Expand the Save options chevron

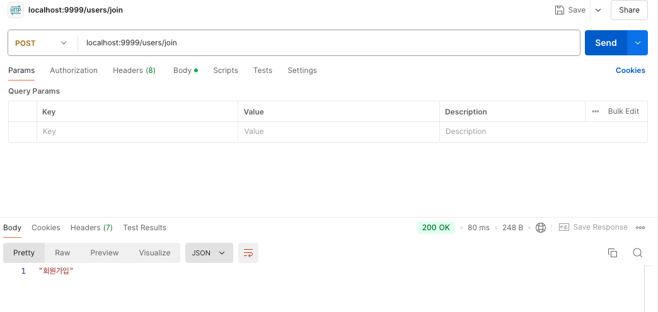598,10
